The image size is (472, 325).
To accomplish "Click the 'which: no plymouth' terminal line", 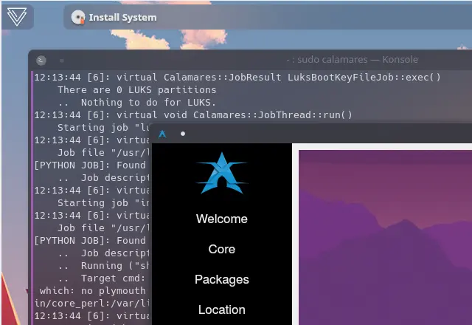I will [93, 290].
